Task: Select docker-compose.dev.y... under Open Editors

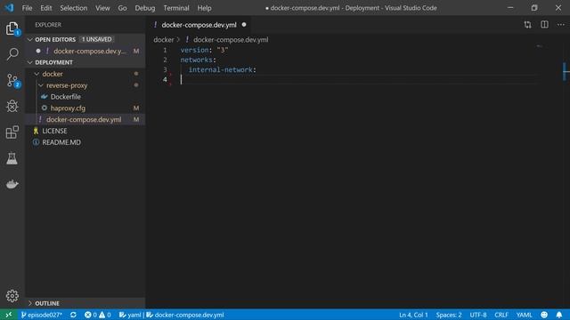Action: click(x=90, y=52)
